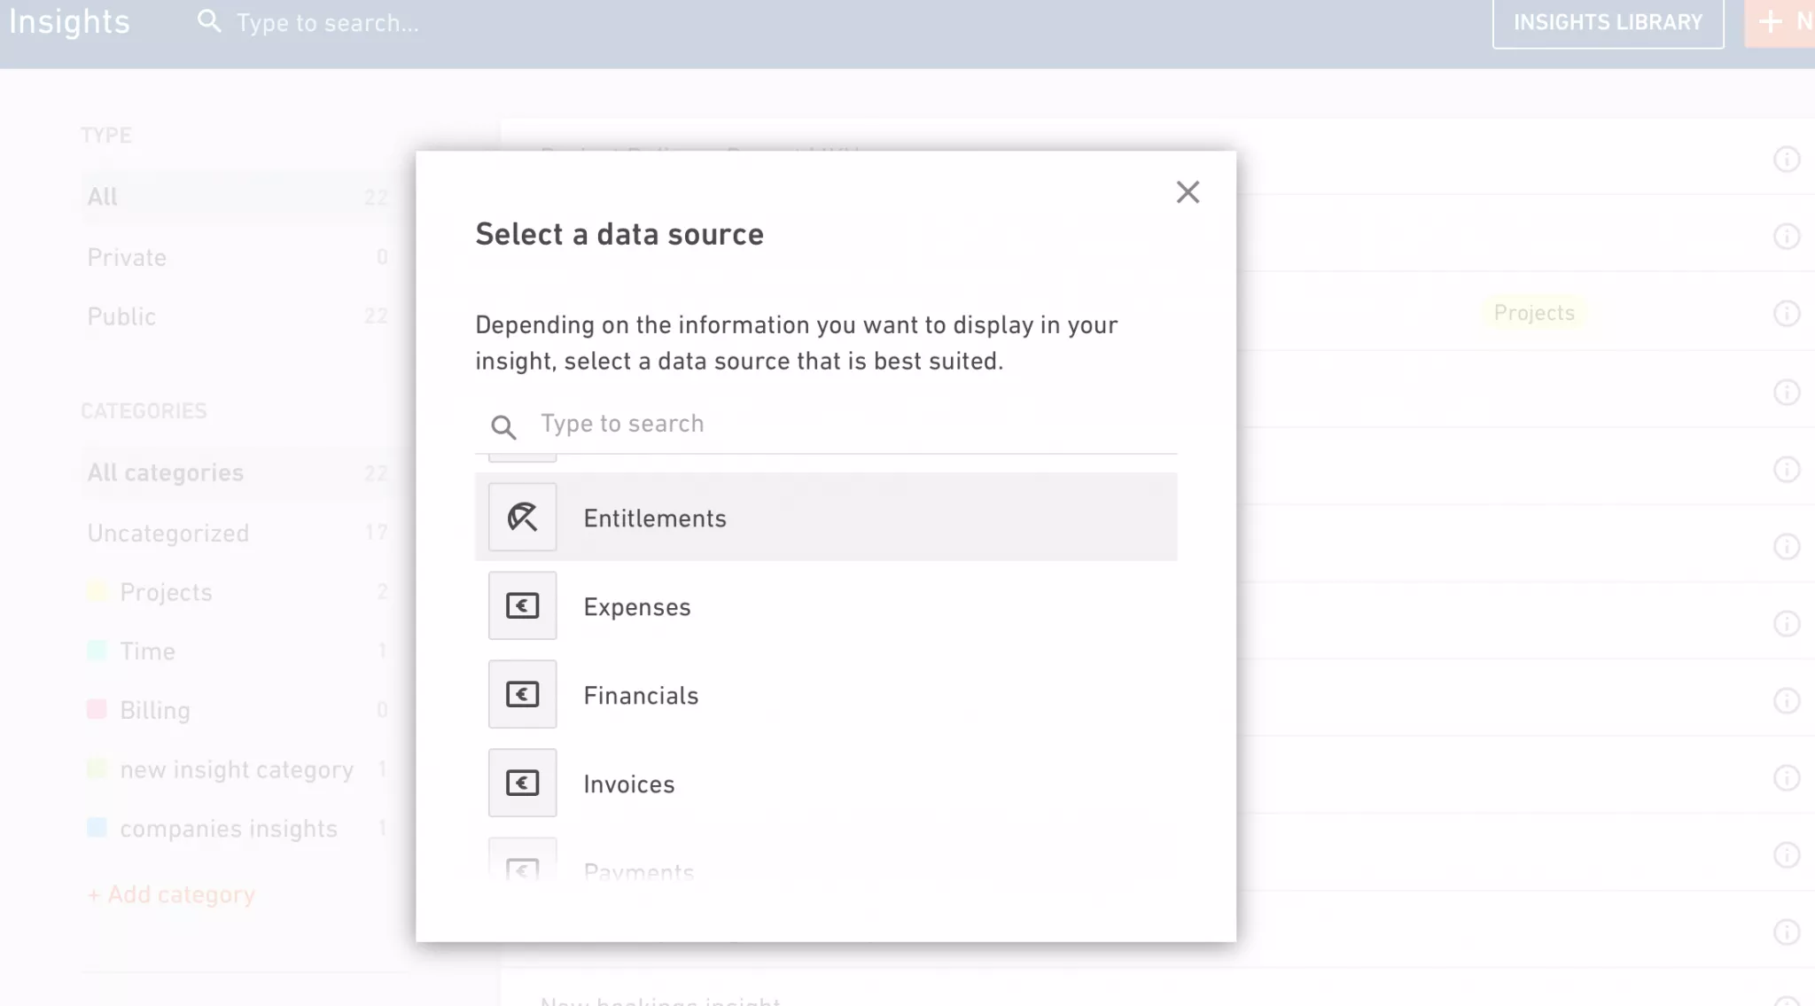Click the plus New insight button

click(x=1780, y=22)
